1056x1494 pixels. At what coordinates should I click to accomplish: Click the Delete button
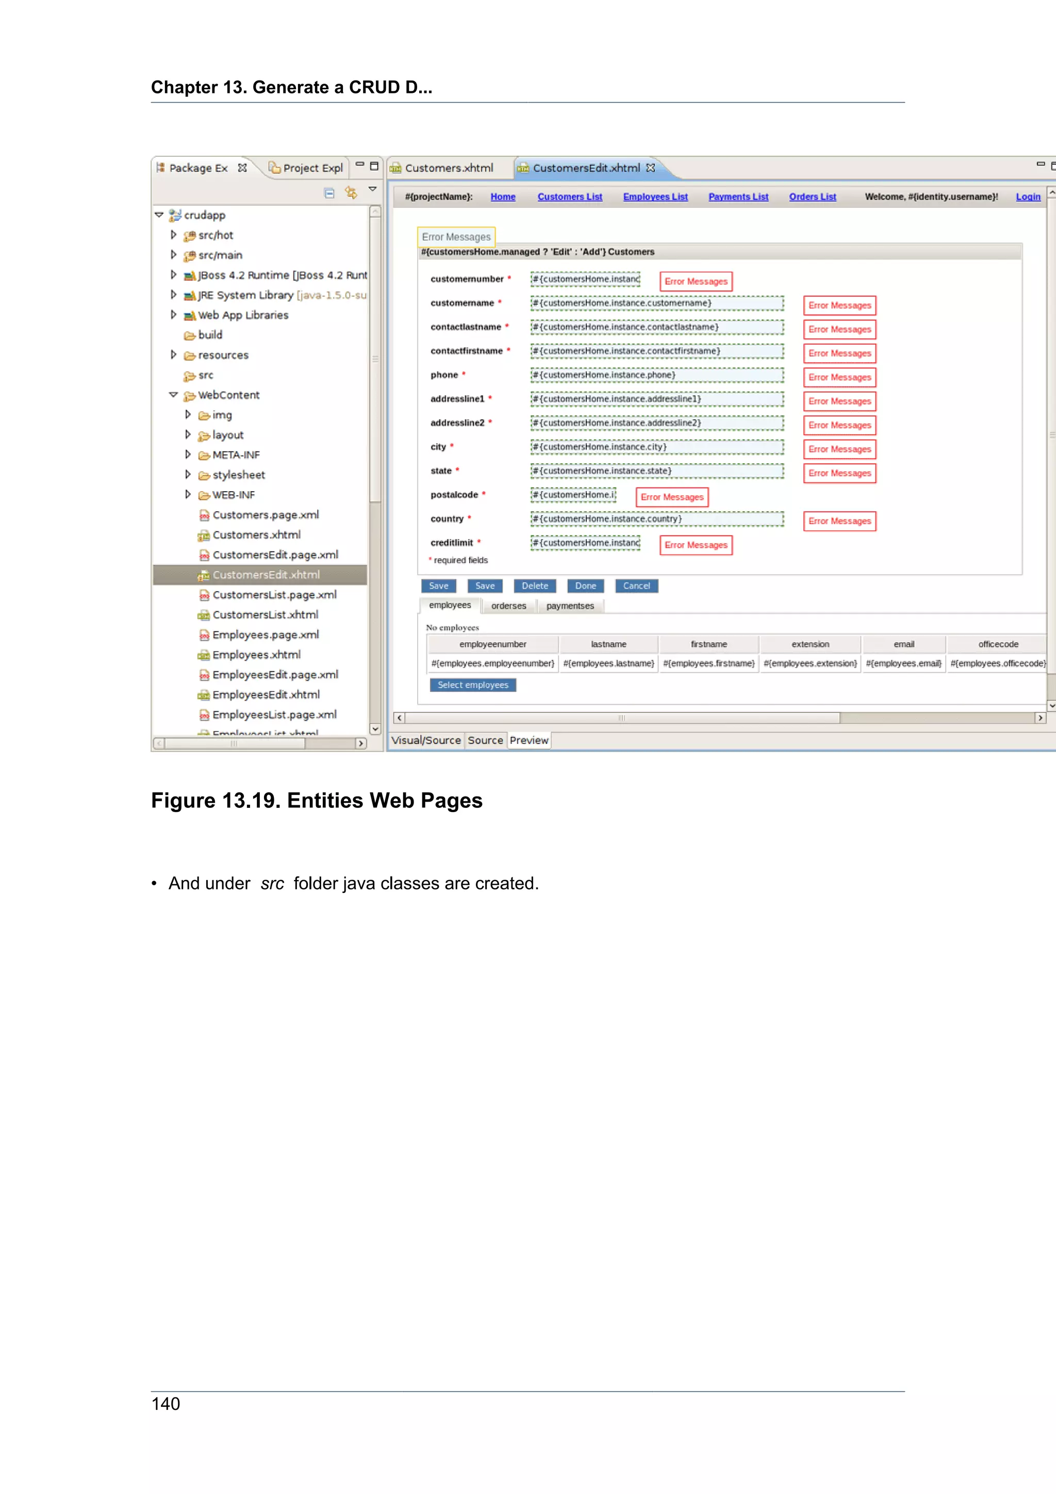[535, 586]
